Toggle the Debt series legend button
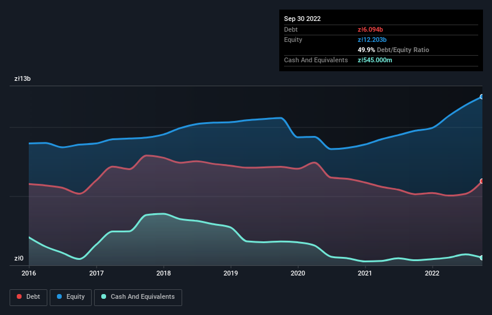This screenshot has width=492, height=315. 29,297
